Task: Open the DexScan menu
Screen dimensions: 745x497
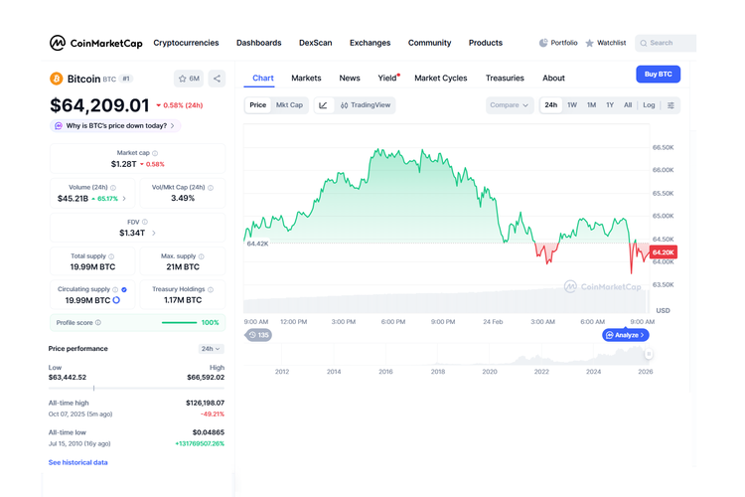Action: [x=316, y=43]
